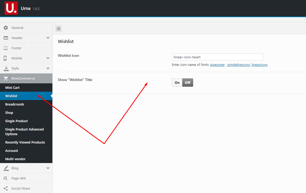This screenshot has width=306, height=193.
Task: Click the Footer grid icon
Action: coord(6,48)
